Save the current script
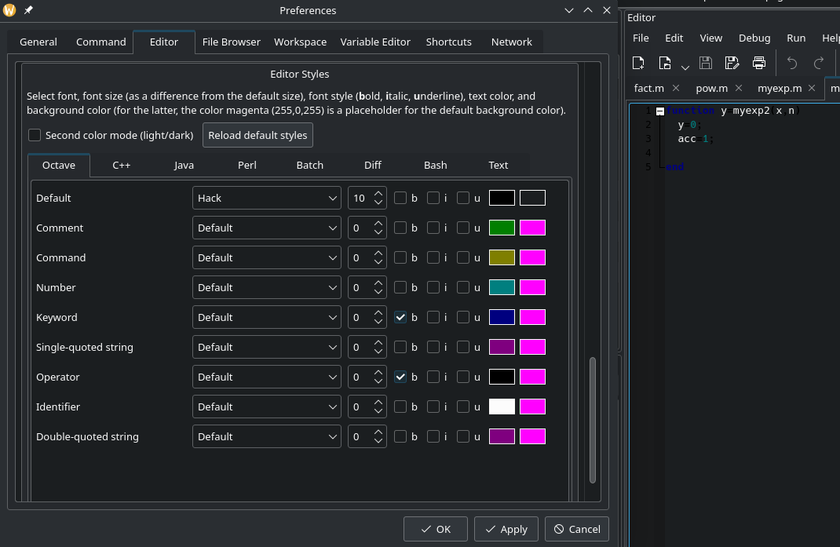This screenshot has height=547, width=840. 706,62
